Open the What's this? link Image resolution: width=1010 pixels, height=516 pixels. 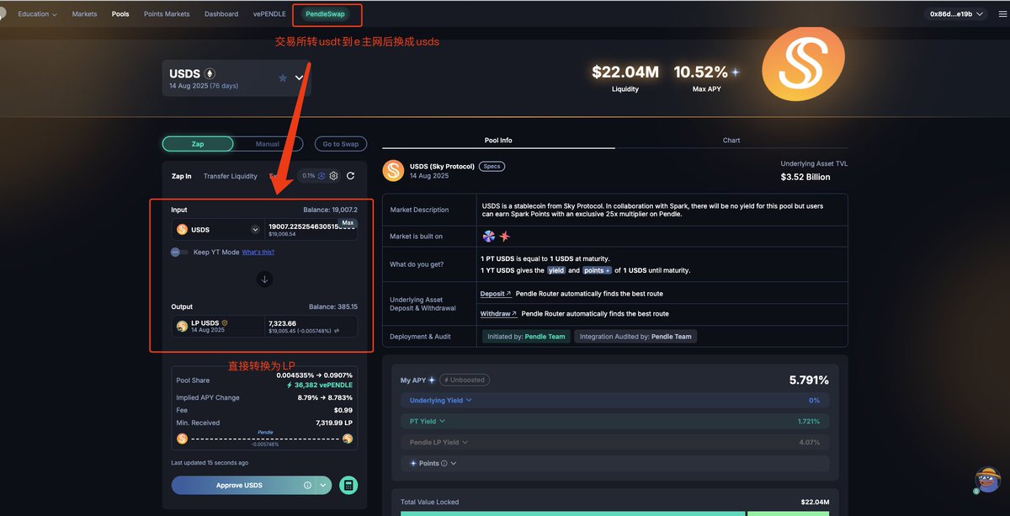[258, 252]
